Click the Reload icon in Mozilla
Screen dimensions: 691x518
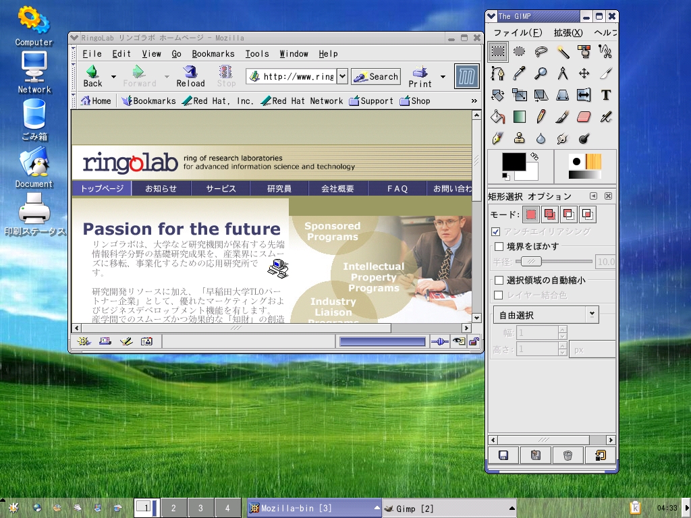190,76
